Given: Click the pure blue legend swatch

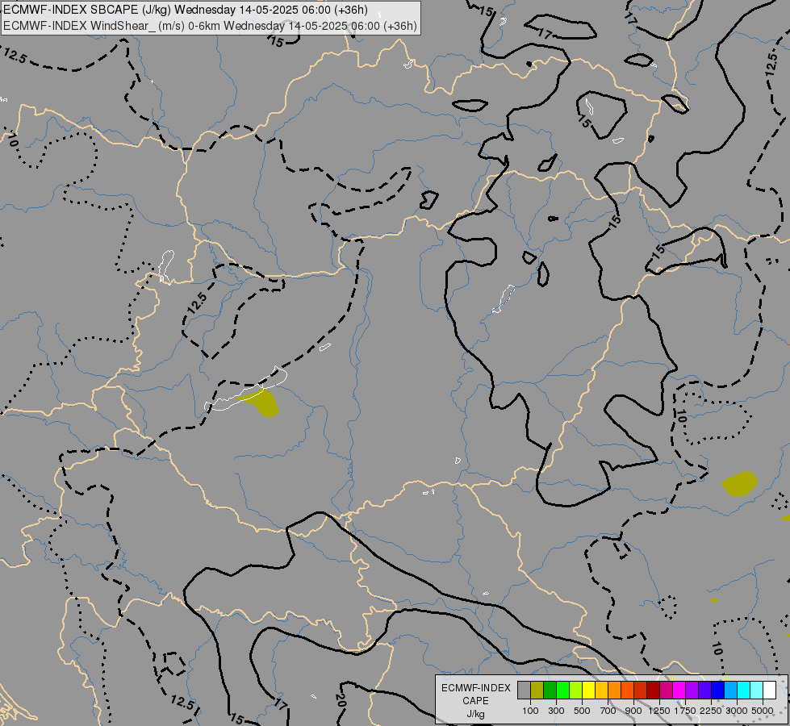Looking at the screenshot, I should click(x=717, y=690).
